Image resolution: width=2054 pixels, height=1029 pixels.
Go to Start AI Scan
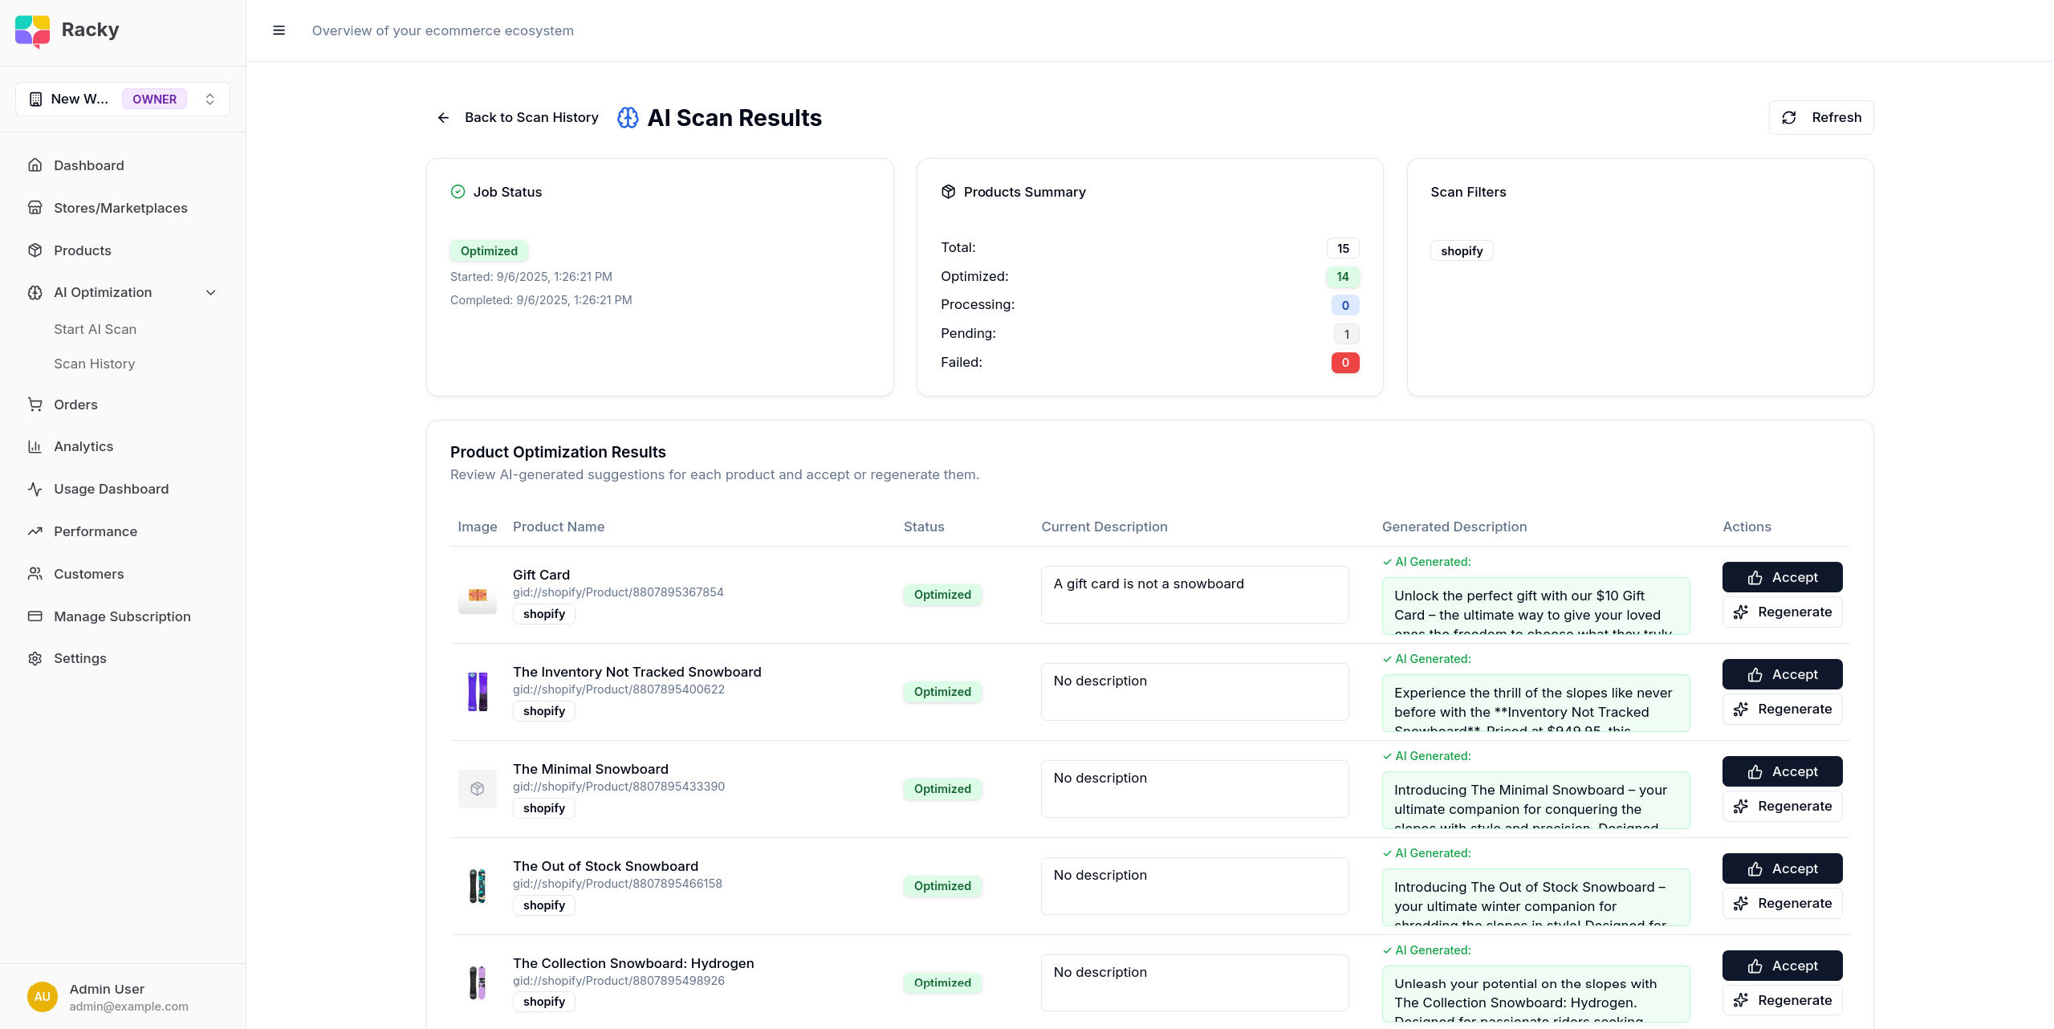point(95,329)
